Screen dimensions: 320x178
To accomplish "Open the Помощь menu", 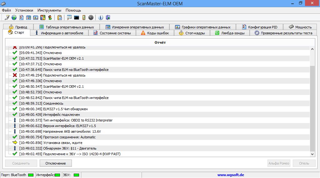I will [x=73, y=10].
